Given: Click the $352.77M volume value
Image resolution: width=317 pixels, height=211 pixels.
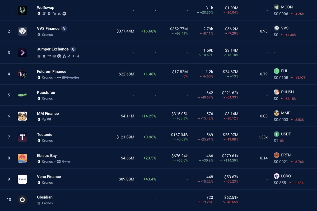Looking at the screenshot, I should (x=179, y=29).
